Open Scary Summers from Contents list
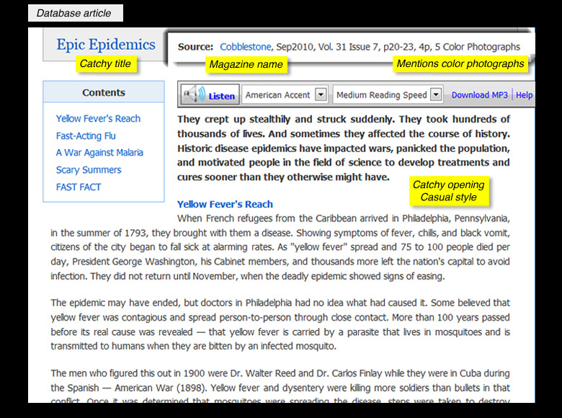562x418 pixels. tap(89, 170)
